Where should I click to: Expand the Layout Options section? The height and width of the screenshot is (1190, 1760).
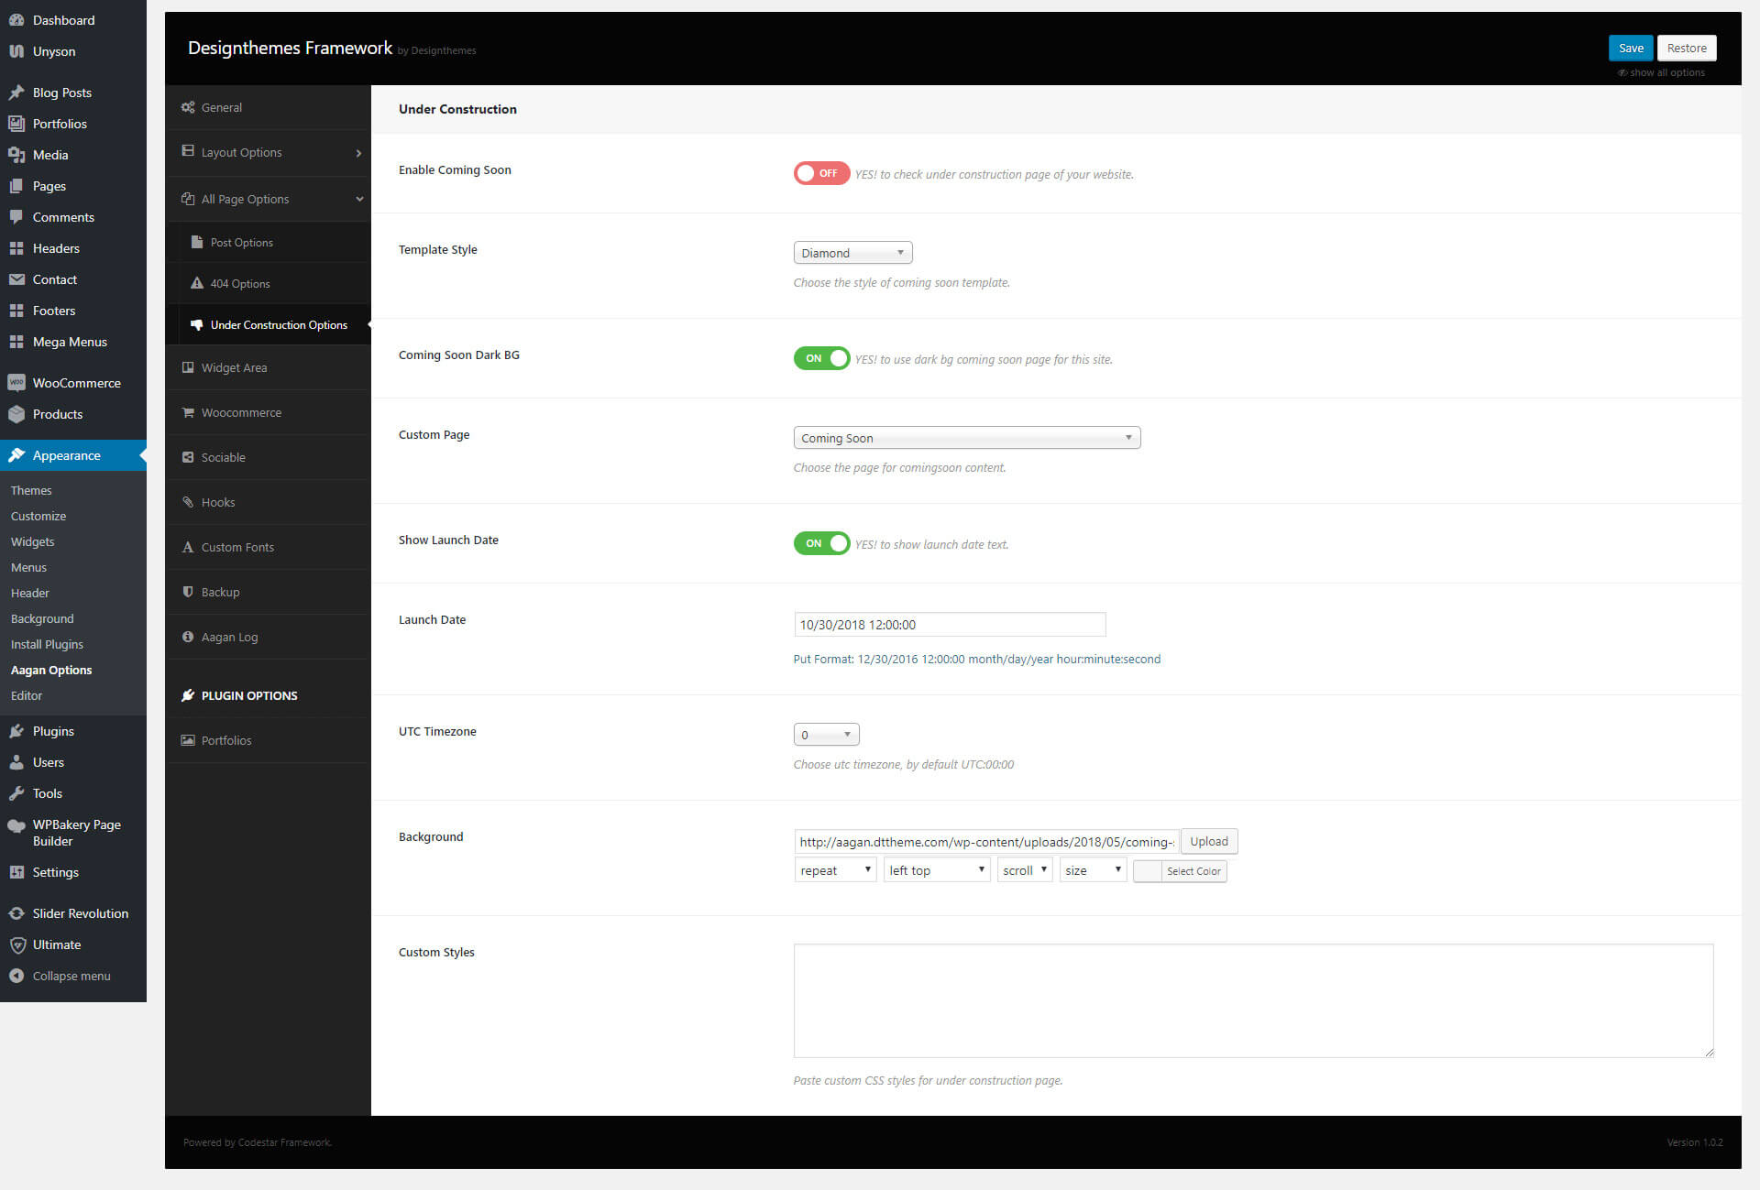pos(268,152)
